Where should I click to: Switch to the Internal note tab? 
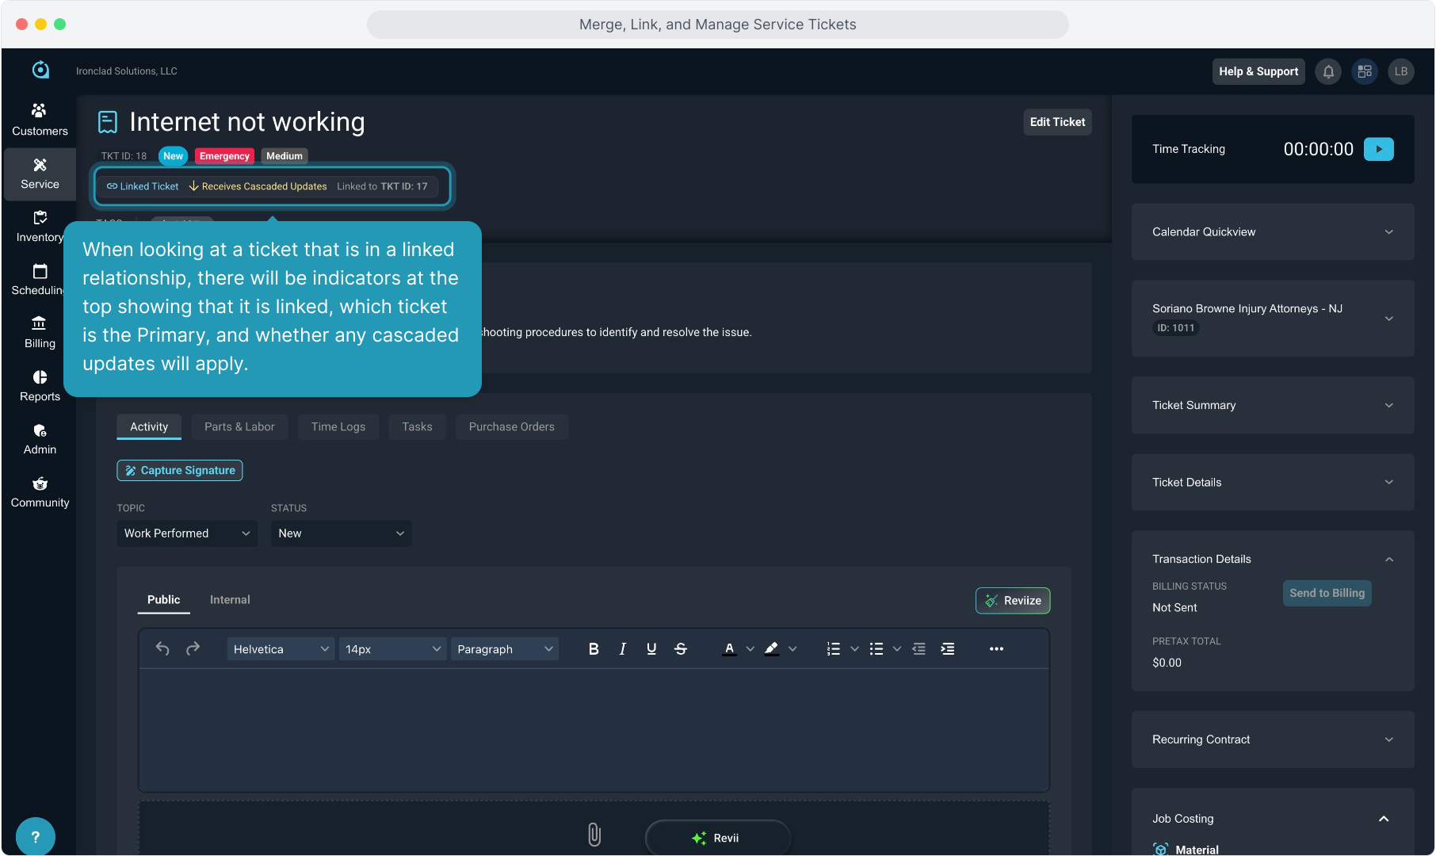tap(230, 600)
